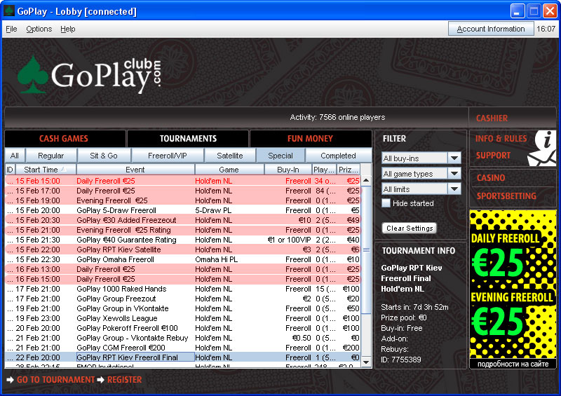
Task: Open the Sportsbetting link
Action: pos(506,196)
